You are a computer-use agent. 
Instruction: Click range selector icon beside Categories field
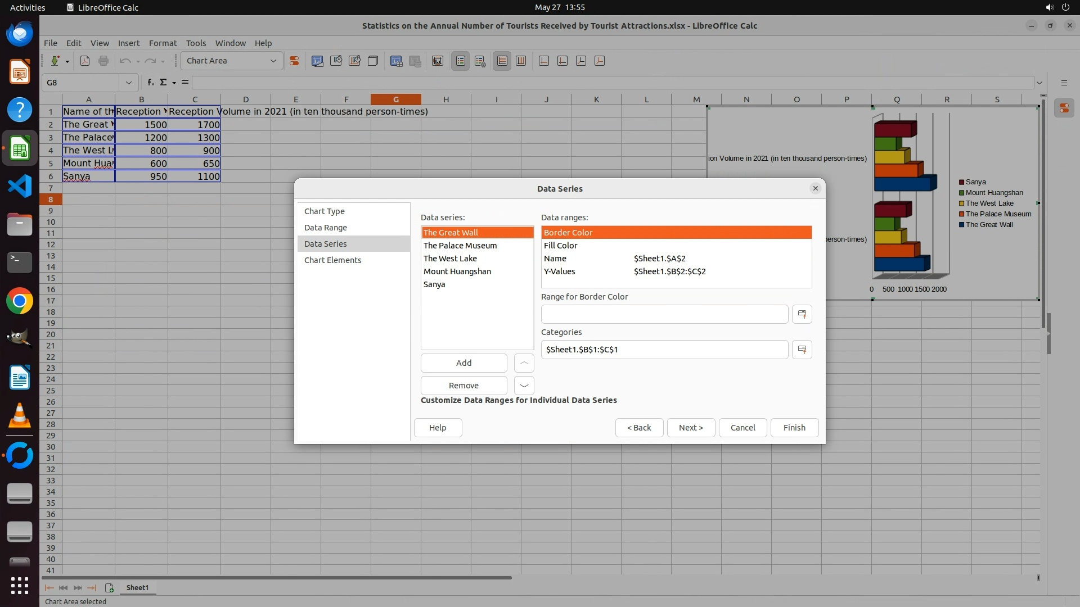[802, 350]
